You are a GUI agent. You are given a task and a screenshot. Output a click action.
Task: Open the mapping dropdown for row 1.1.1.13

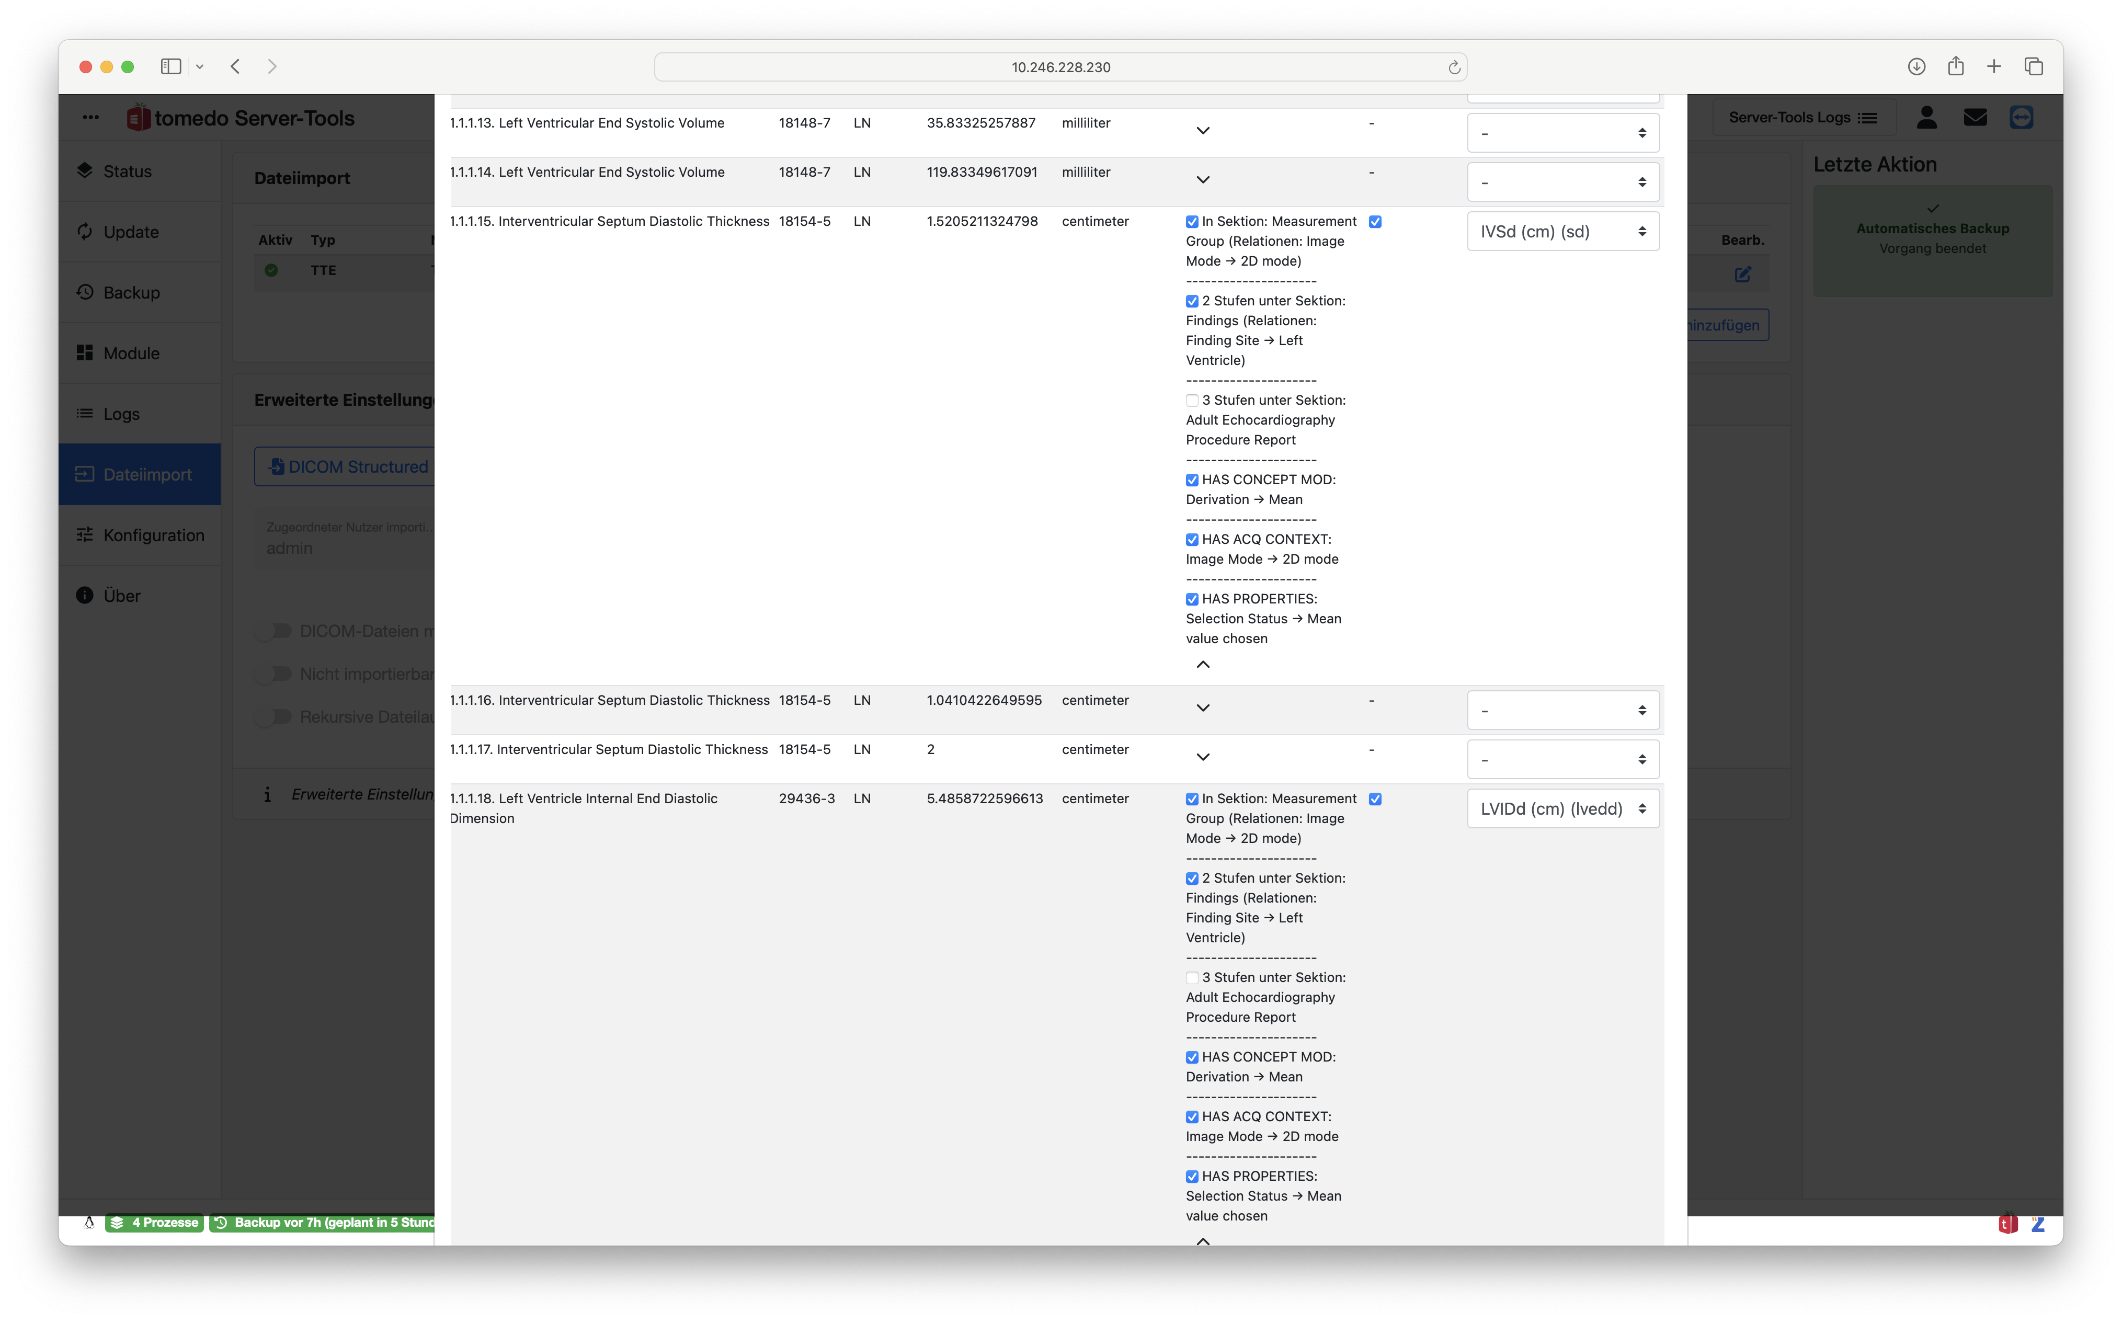point(1563,133)
